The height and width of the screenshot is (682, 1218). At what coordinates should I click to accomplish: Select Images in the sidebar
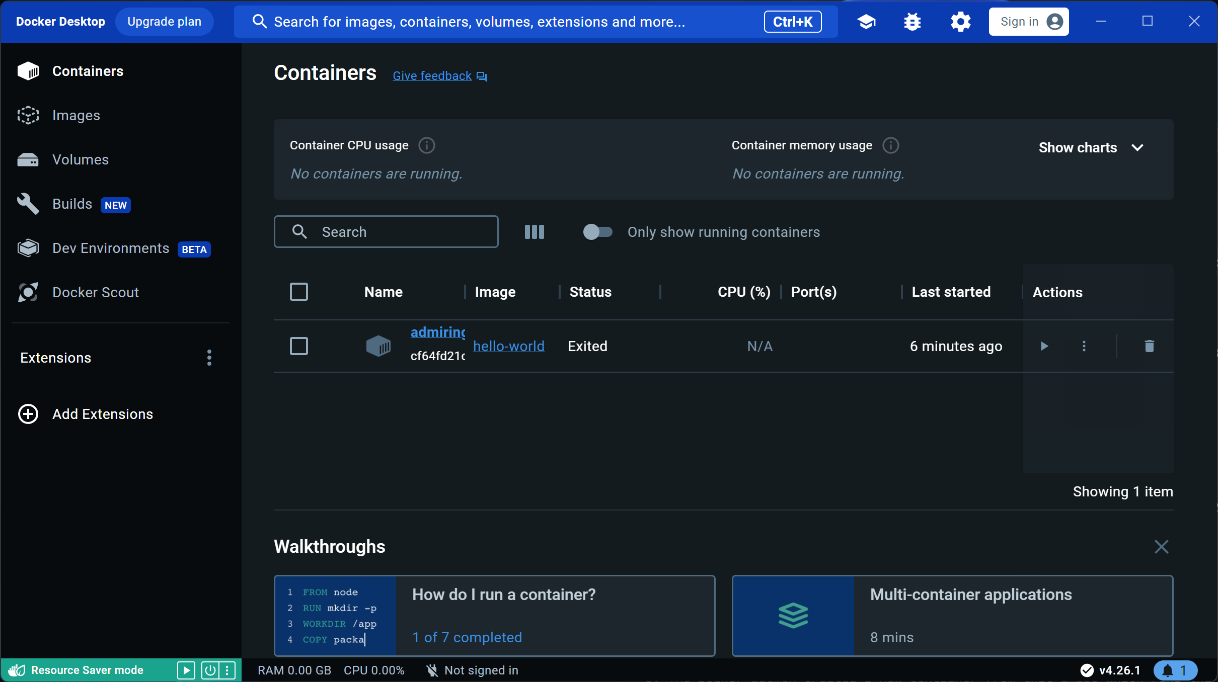(75, 115)
